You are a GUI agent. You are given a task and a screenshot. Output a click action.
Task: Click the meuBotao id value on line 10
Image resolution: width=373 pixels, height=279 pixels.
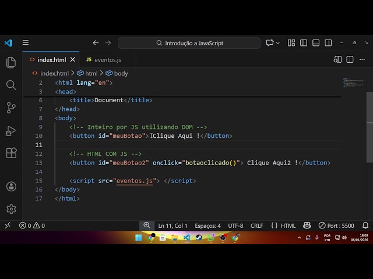[x=127, y=135]
